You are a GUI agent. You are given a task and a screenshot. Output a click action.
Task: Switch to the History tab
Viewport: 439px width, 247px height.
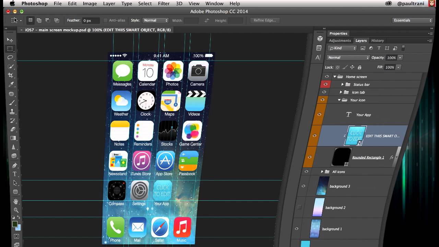pos(378,40)
